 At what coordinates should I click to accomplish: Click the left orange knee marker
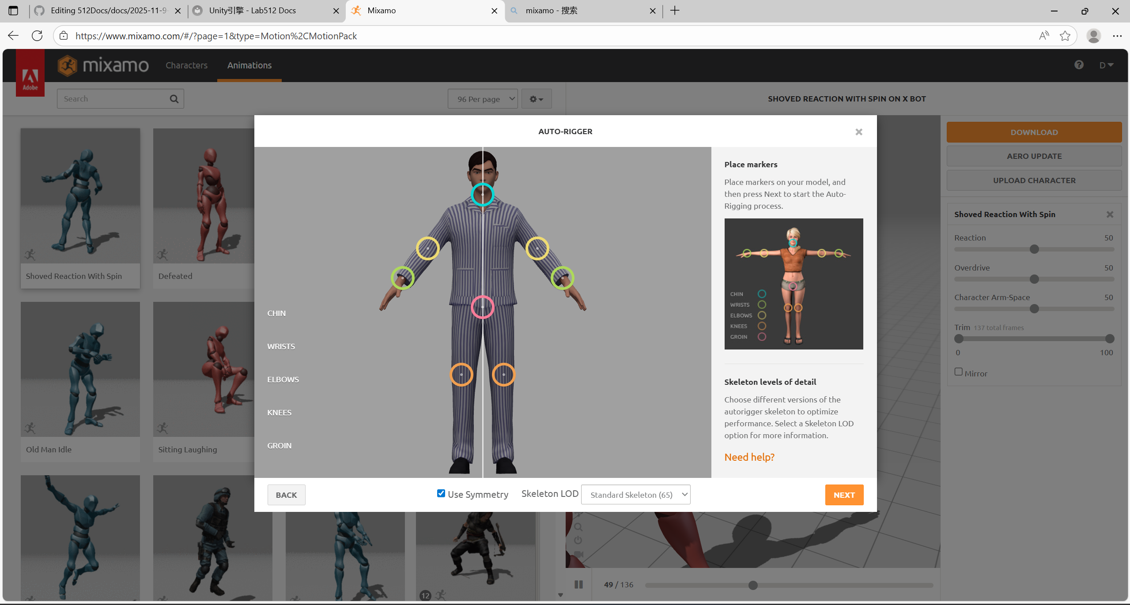(461, 375)
